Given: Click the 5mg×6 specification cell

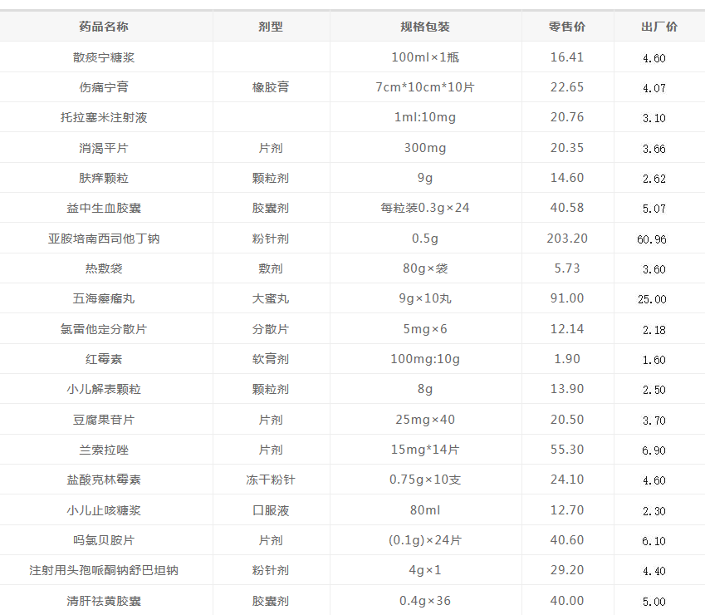Looking at the screenshot, I should point(425,329).
